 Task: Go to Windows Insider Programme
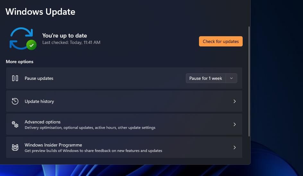point(53,145)
